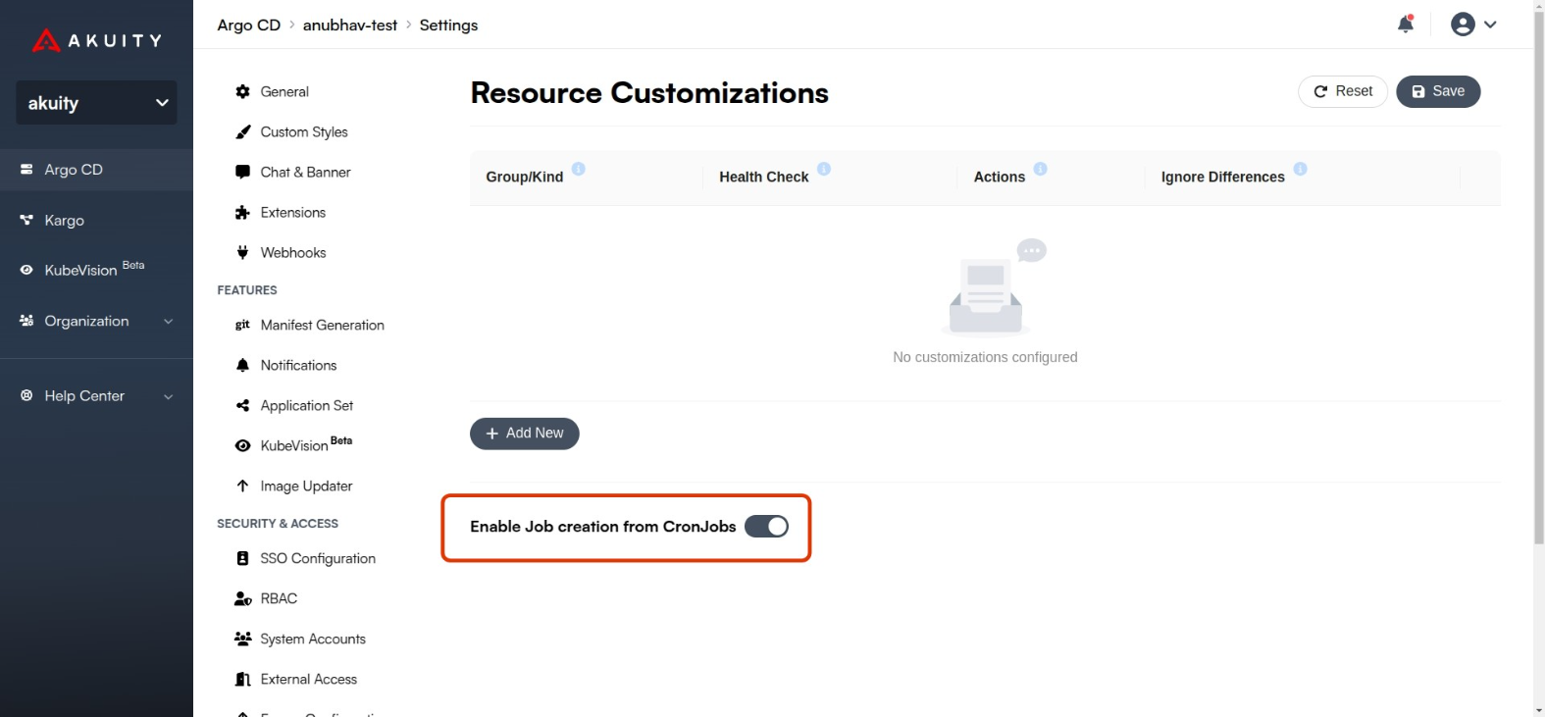Open External Access settings
Screen dimensions: 1546x717
[308, 679]
